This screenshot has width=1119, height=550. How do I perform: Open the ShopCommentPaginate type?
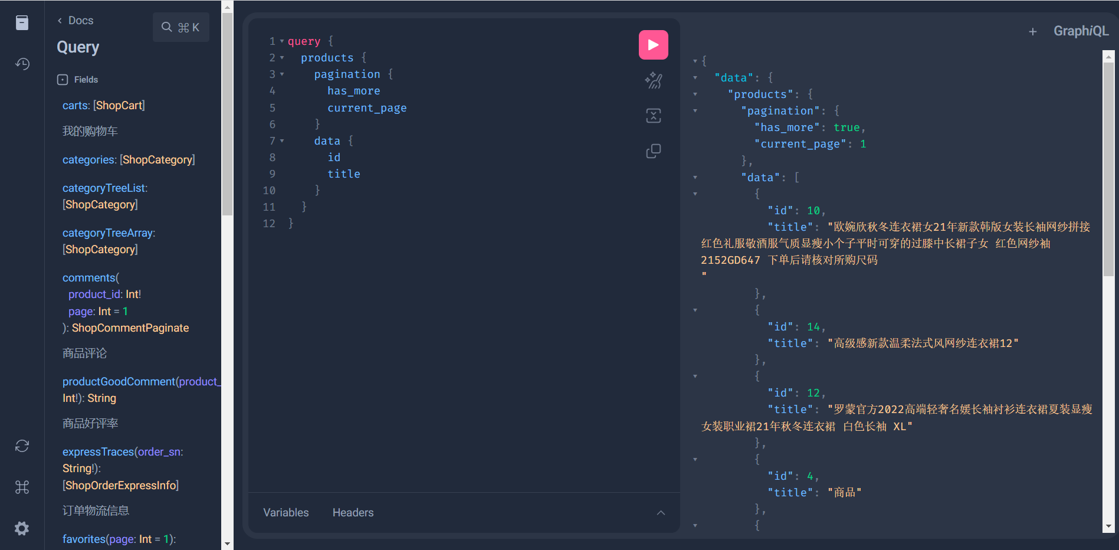[130, 328]
